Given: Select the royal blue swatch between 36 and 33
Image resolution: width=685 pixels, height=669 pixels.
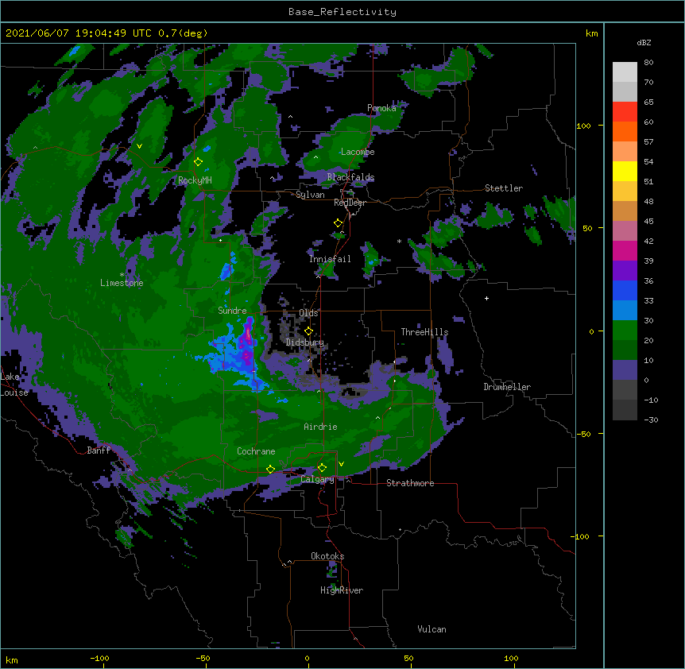Looking at the screenshot, I should [x=625, y=290].
